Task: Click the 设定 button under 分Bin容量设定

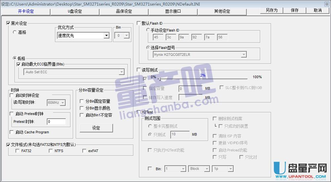Action: pyautogui.click(x=96, y=128)
